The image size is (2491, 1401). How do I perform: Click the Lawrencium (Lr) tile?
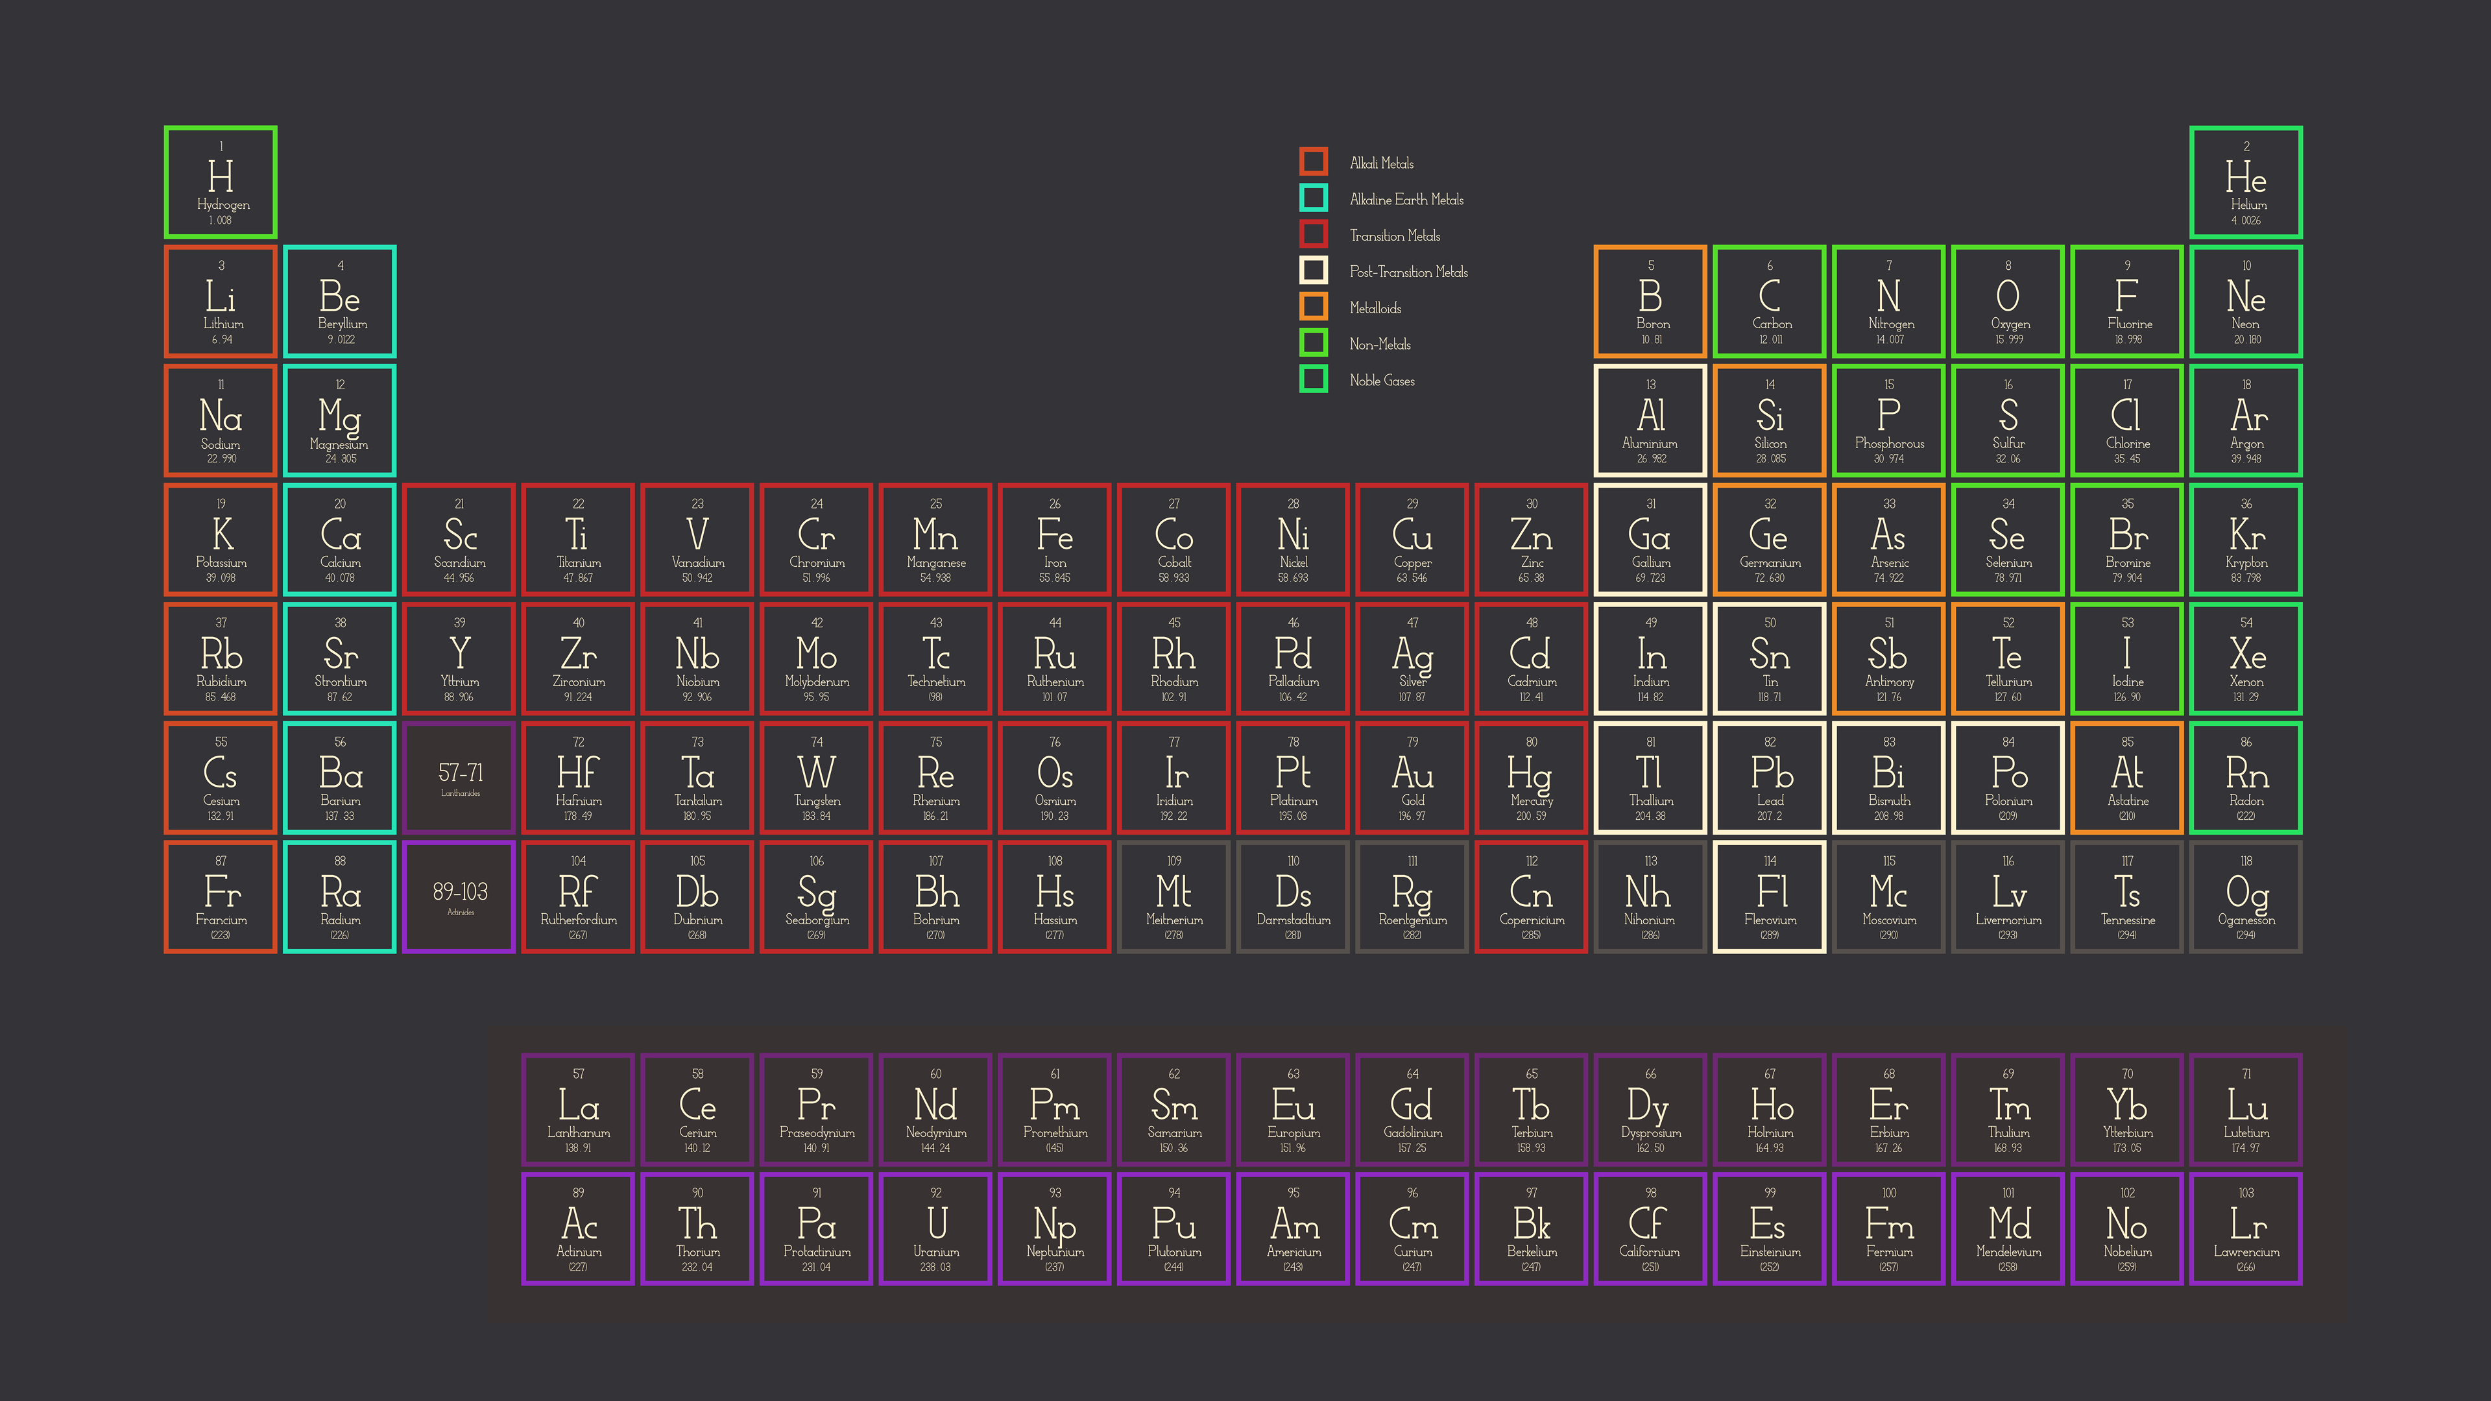click(2245, 1229)
